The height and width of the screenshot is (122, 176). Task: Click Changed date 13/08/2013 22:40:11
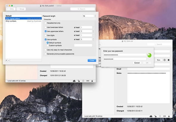[135, 111]
